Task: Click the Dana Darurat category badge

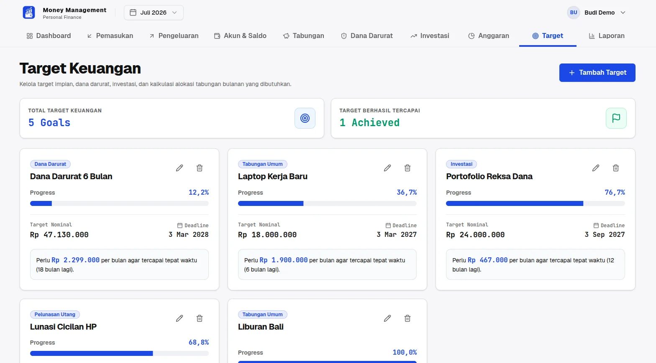Action: (50, 164)
